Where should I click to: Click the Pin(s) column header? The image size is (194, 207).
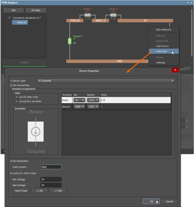135,95
